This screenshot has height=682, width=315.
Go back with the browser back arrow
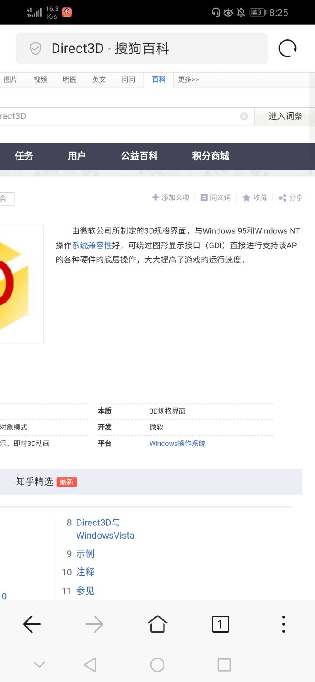32,624
